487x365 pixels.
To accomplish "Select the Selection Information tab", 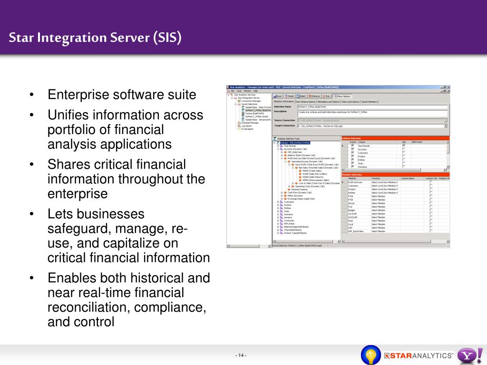I will (x=283, y=102).
